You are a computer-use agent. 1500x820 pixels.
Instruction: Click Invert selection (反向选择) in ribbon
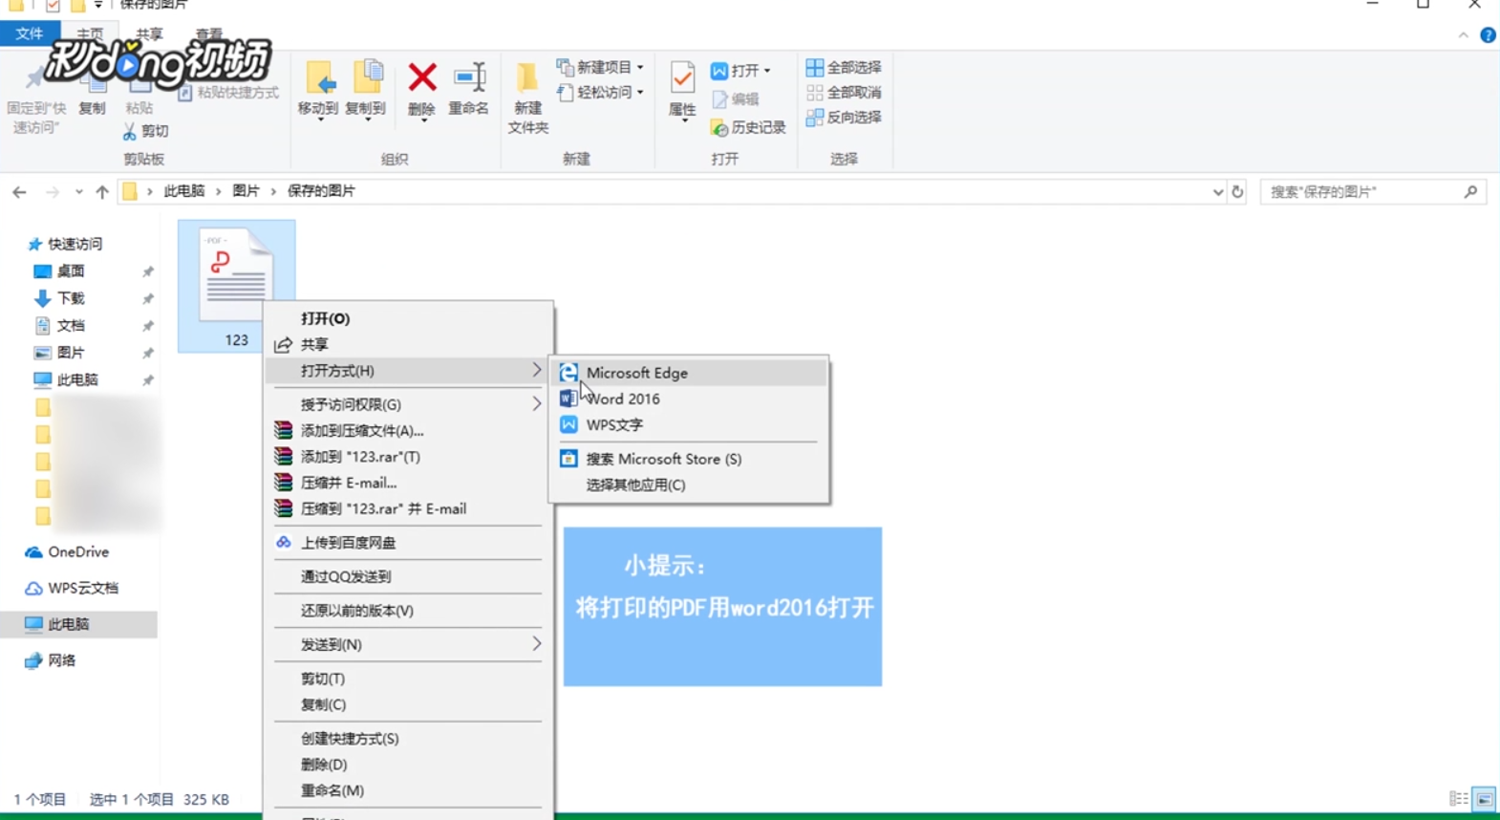tap(844, 118)
